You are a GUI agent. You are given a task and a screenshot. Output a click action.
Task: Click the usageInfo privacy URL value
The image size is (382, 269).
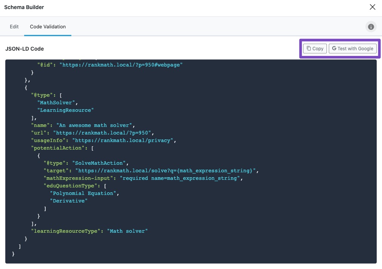pyautogui.click(x=123, y=141)
